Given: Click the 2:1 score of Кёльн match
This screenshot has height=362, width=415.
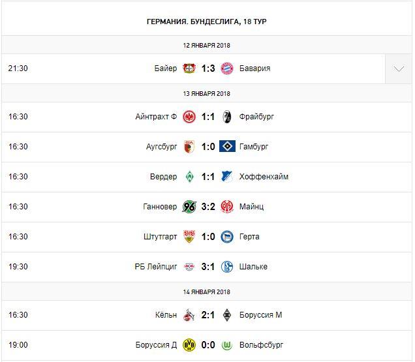Looking at the screenshot, I should click(x=208, y=315).
